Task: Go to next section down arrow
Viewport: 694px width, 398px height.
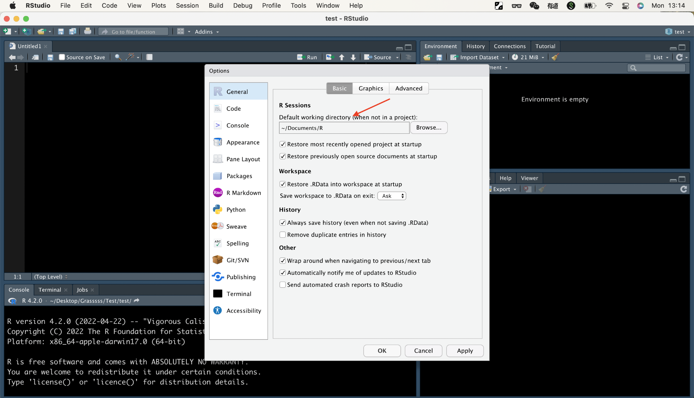Action: pos(353,57)
